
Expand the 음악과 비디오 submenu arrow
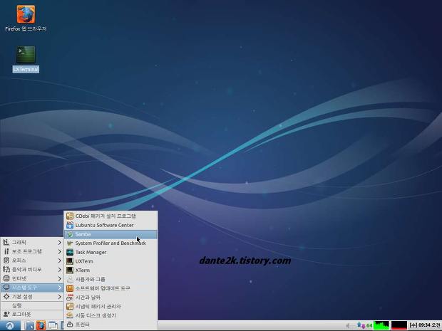coord(59,269)
